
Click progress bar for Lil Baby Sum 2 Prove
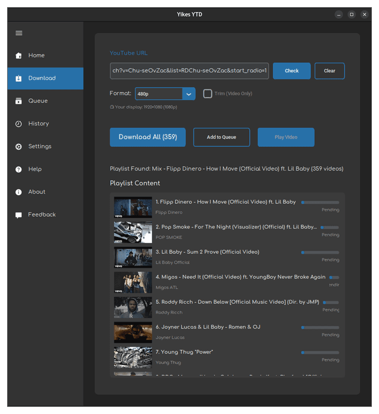click(320, 252)
